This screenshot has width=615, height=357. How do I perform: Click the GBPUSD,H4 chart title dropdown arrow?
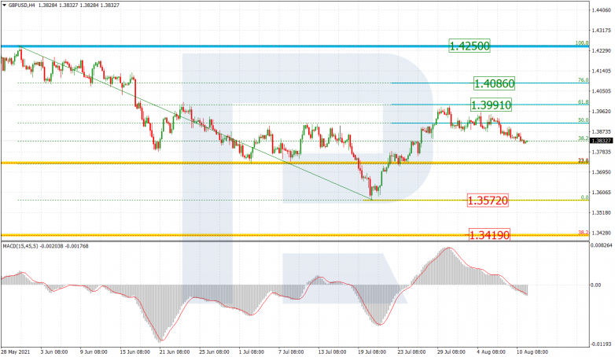click(4, 5)
